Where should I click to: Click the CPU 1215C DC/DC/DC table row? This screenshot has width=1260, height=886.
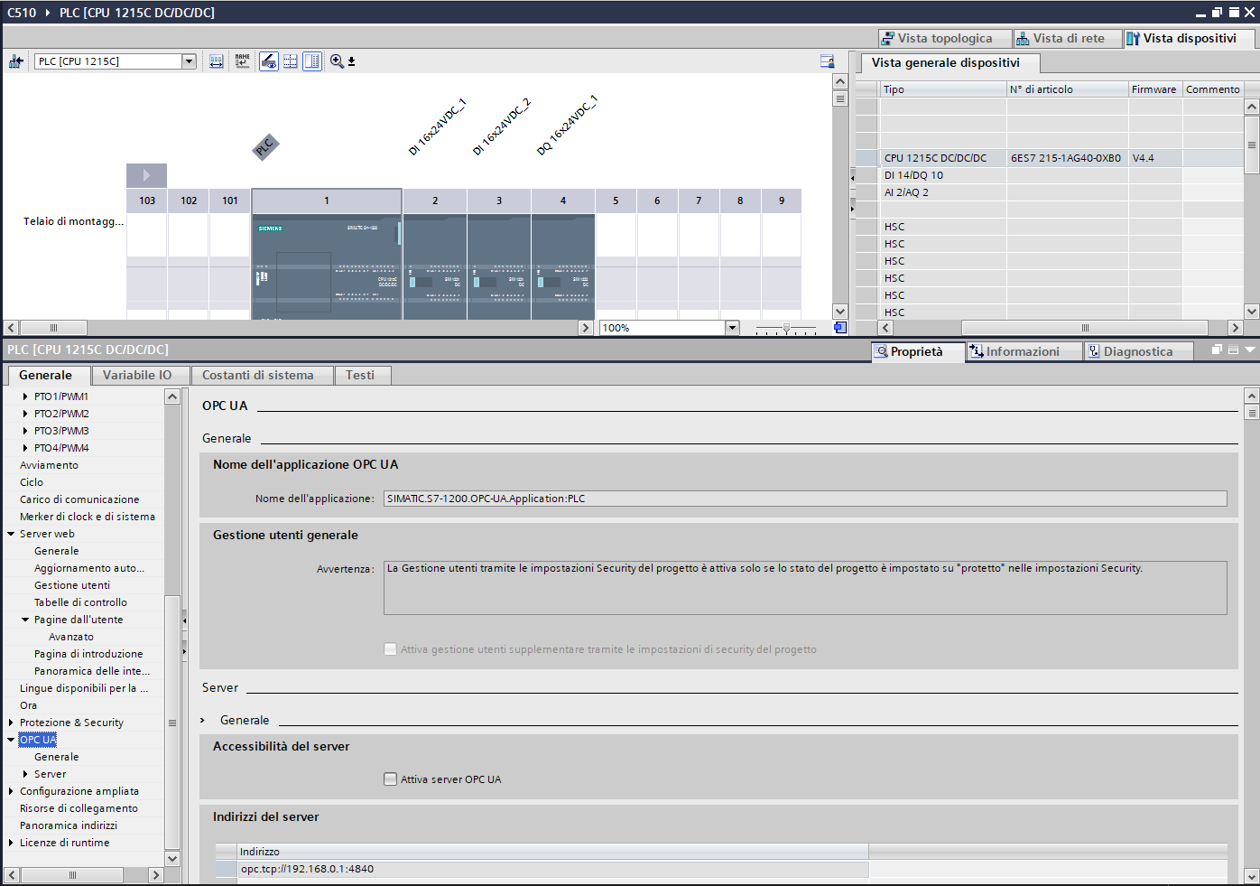1048,158
